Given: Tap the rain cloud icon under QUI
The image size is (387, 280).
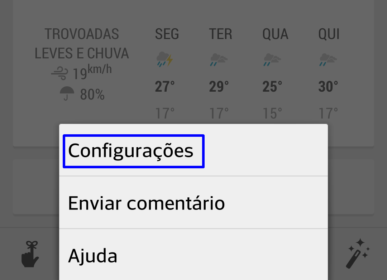Looking at the screenshot, I should 328,60.
